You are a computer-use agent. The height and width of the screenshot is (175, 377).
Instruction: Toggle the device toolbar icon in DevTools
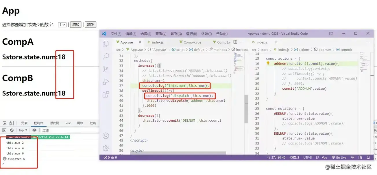tap(12, 123)
